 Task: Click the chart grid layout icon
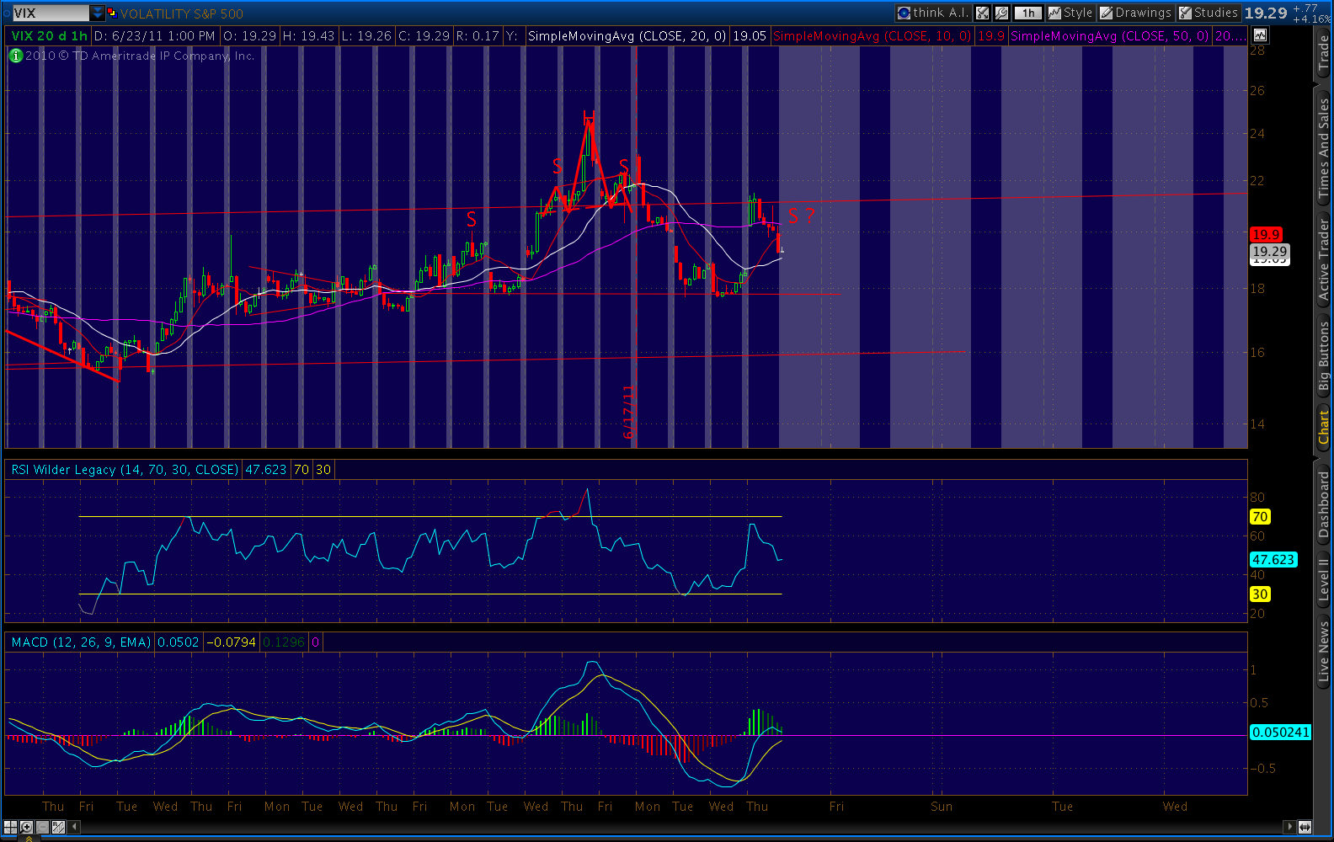10,827
